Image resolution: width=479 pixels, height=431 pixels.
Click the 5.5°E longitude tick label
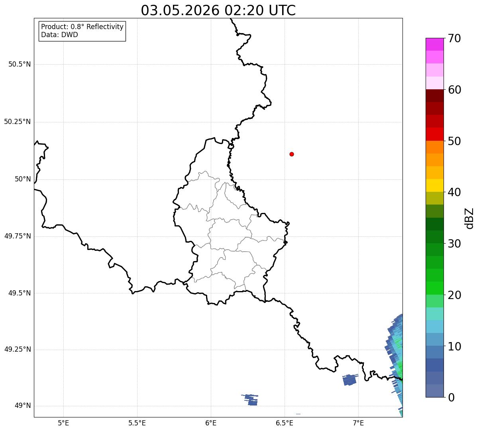coord(137,423)
